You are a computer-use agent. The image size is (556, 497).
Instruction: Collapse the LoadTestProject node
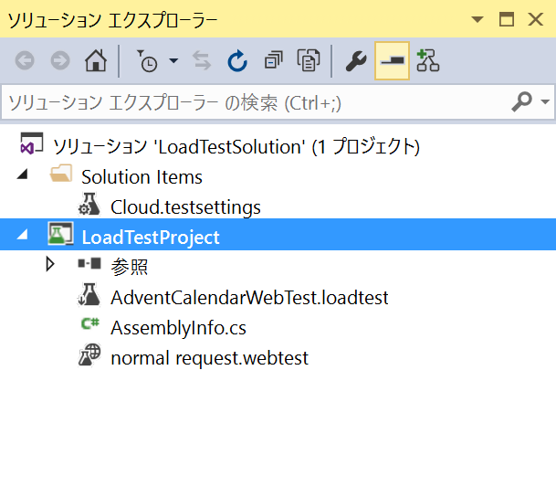(23, 234)
